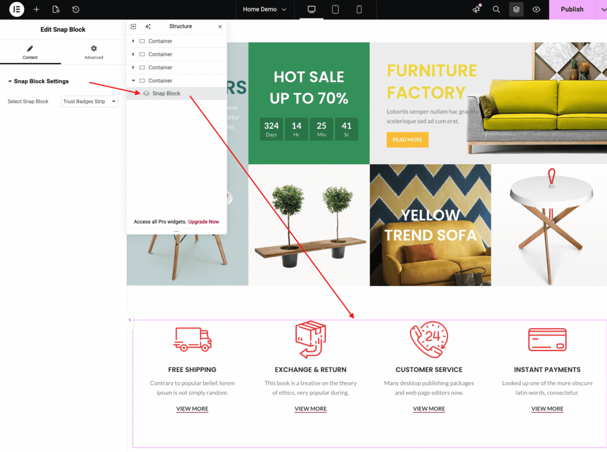Open the History clock icon
Image resolution: width=607 pixels, height=452 pixels.
point(75,9)
